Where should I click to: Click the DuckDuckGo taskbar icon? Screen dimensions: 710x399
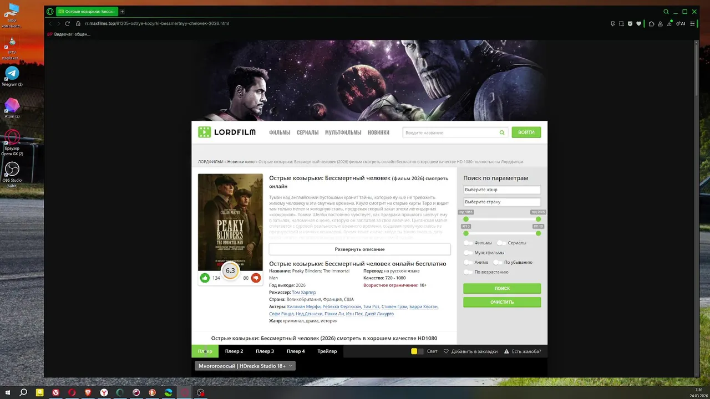(x=153, y=392)
